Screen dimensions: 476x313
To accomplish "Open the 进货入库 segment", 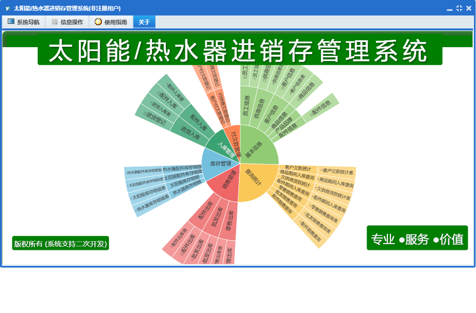I will [190, 132].
